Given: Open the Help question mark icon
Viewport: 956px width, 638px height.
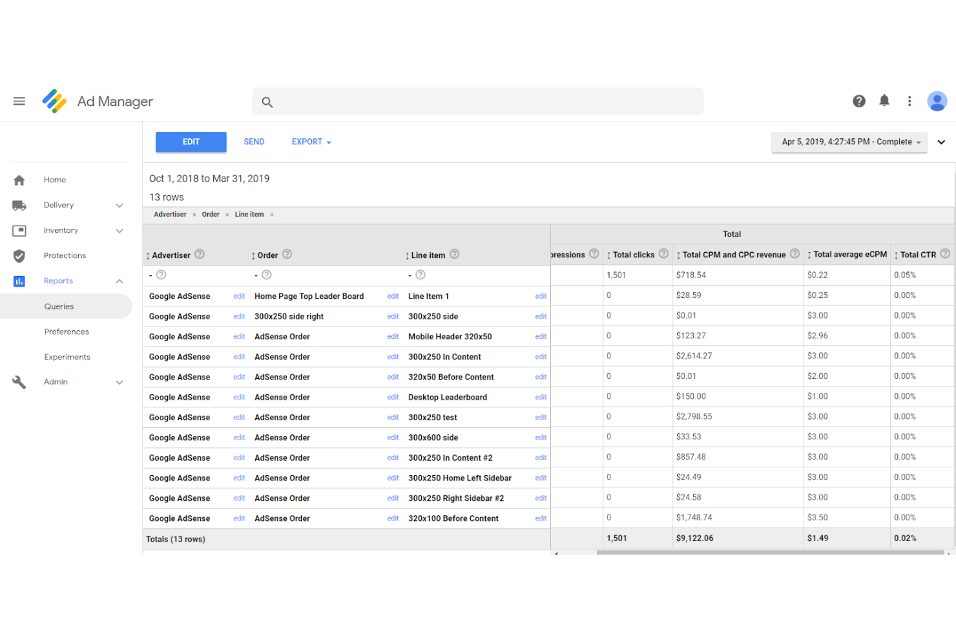Looking at the screenshot, I should click(x=858, y=101).
